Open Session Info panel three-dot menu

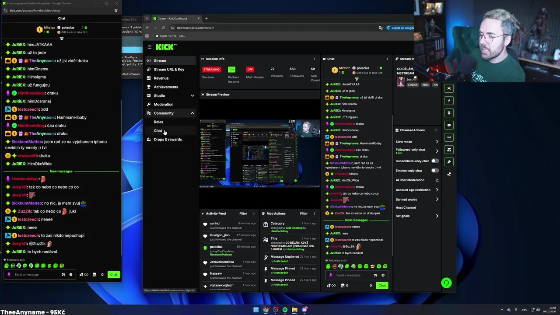tap(314, 59)
